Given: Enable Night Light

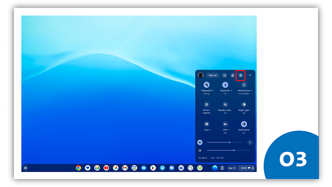Looking at the screenshot, I should tap(244, 104).
